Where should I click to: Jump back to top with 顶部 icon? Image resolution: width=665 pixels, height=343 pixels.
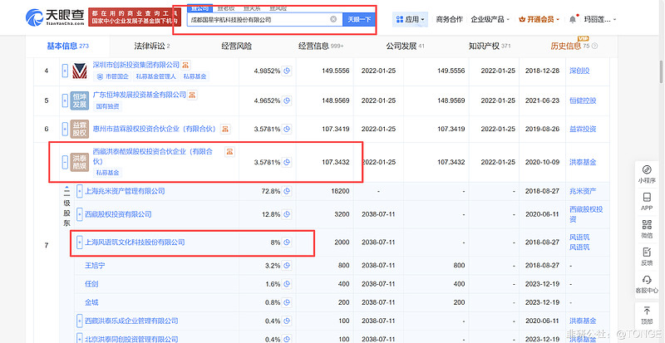coord(647,314)
